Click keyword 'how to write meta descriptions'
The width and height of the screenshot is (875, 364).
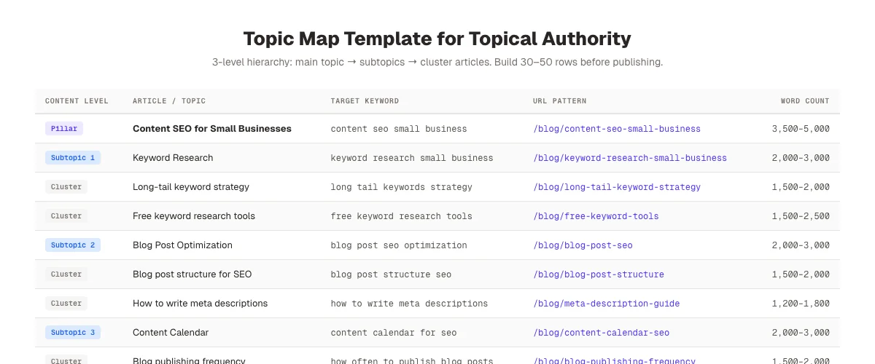tap(409, 304)
